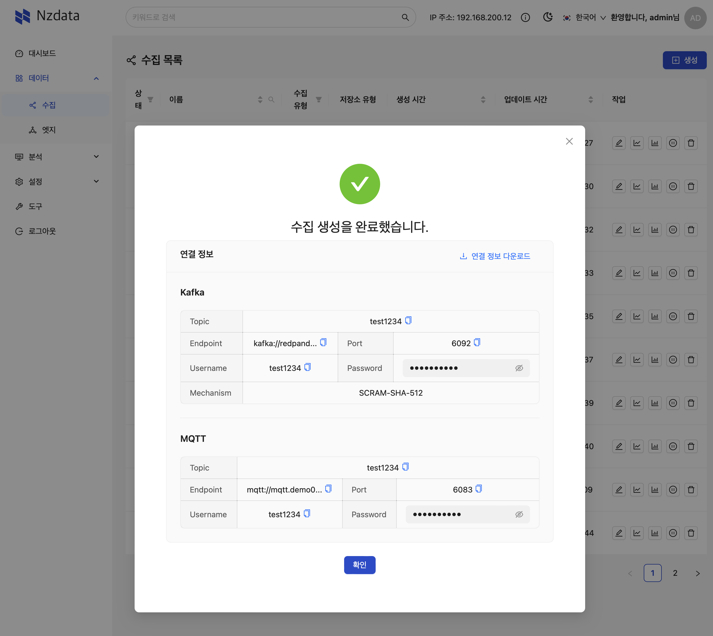Image resolution: width=713 pixels, height=636 pixels.
Task: Open the 수집 유형 column filter
Action: click(318, 100)
